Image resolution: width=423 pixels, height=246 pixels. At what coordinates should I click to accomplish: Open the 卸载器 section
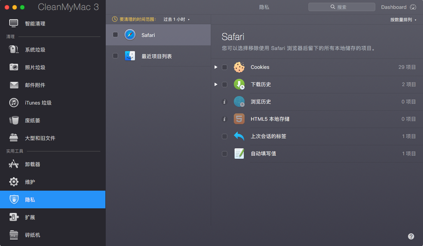32,164
